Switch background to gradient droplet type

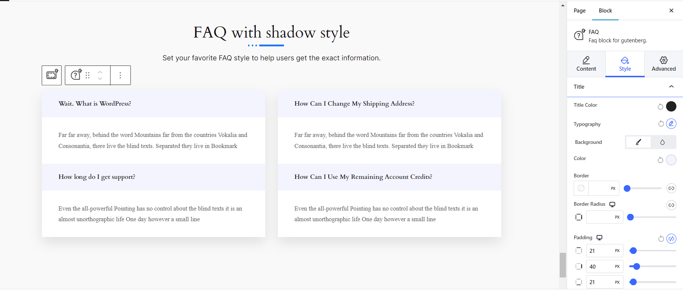click(x=662, y=142)
